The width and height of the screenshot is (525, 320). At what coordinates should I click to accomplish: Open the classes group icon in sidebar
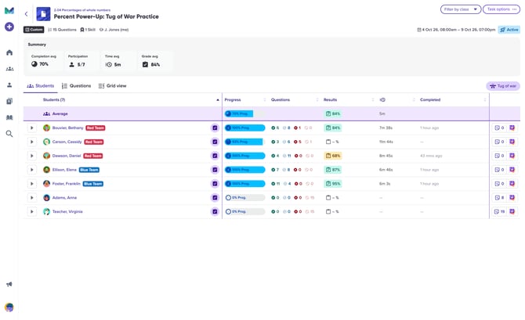9,69
